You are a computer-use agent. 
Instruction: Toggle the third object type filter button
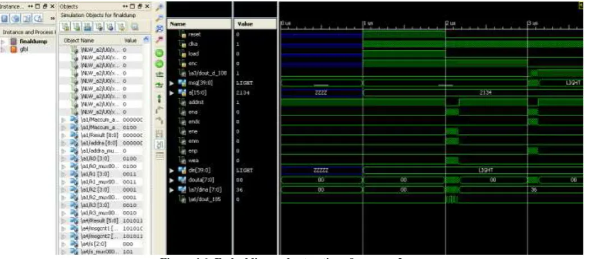coord(86,27)
